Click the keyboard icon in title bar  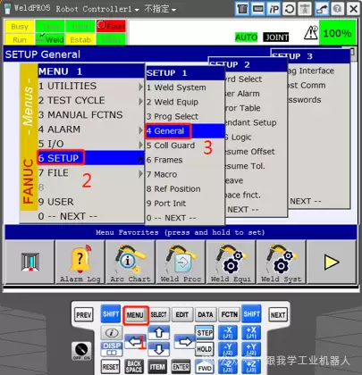(258, 9)
